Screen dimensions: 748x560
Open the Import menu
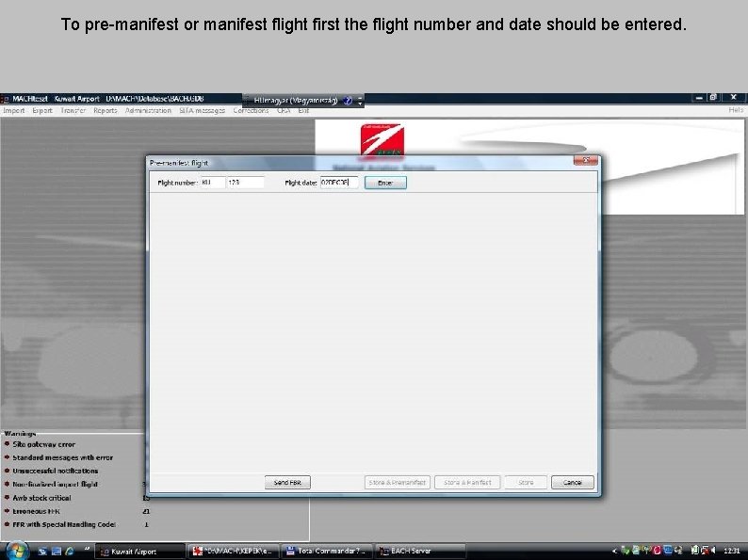point(14,110)
